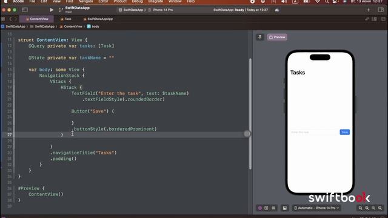Viewport: 388px width, 218px height.
Task: Open the related items grid icon
Action: tap(3, 19)
